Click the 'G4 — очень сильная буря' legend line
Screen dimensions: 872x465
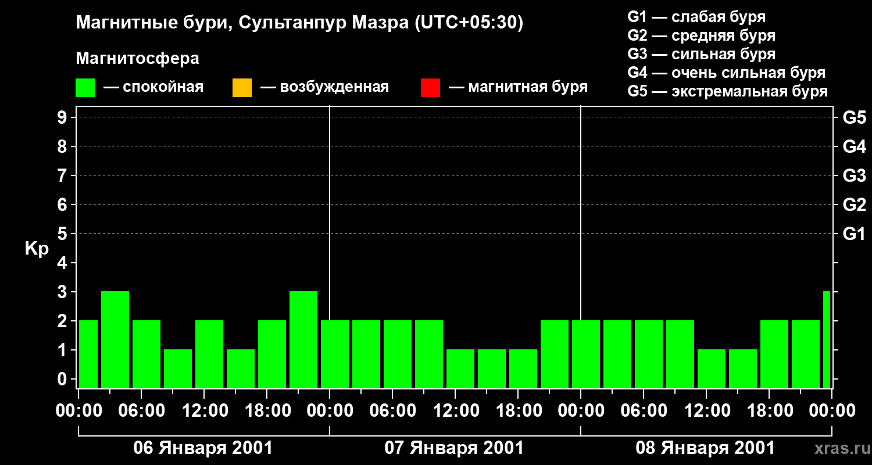click(x=727, y=73)
